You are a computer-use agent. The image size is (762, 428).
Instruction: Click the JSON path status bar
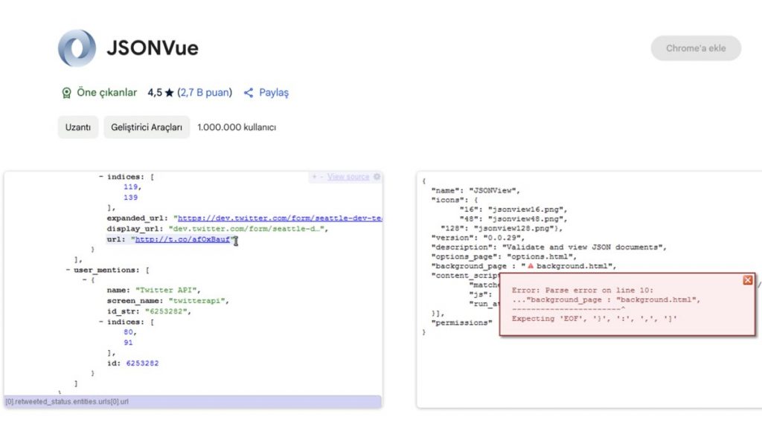193,402
